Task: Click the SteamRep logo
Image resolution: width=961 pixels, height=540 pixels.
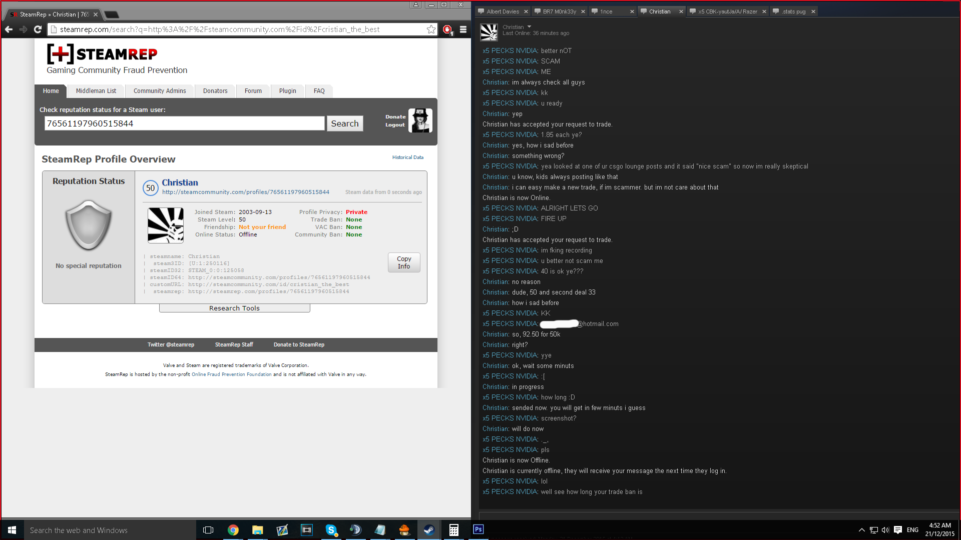Action: (102, 54)
